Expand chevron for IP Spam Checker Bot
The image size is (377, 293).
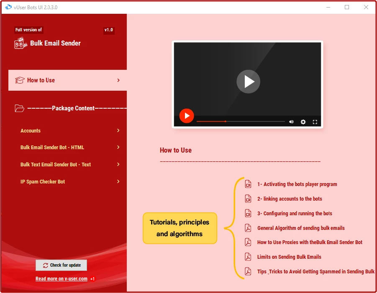[118, 181]
